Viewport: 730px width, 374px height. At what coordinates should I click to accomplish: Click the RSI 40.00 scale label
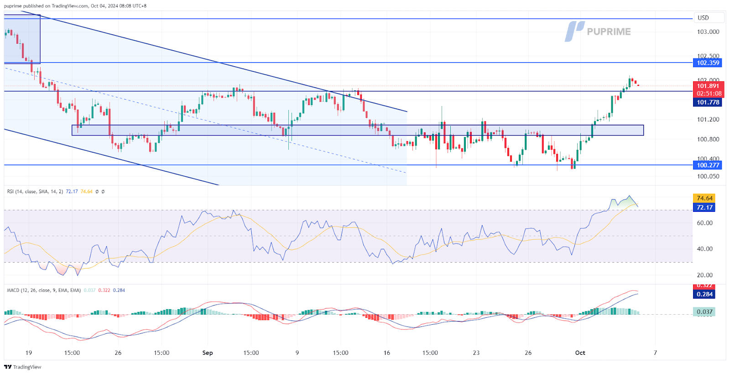point(704,249)
